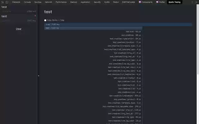This screenshot has height=124, width=199.
Task: Select the test trace of 2393 ms
Action: (19, 9)
